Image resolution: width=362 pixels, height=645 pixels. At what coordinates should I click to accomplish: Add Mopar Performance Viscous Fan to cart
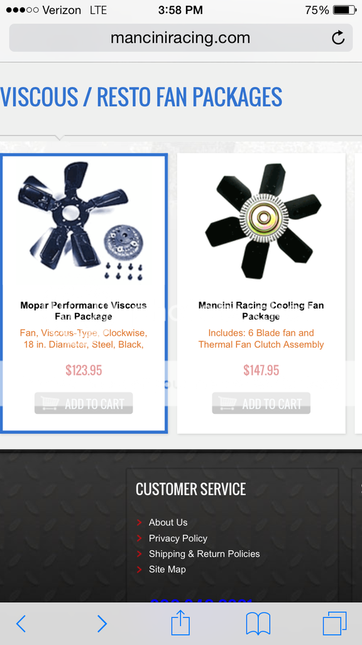(x=84, y=403)
